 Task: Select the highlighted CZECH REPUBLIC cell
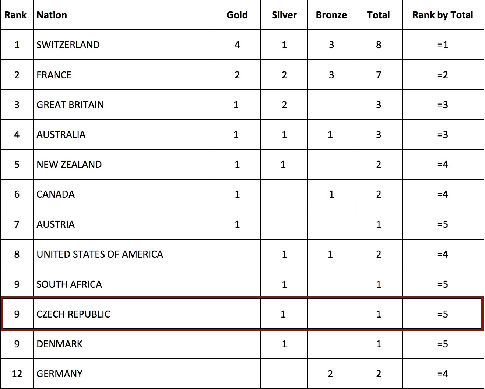[x=123, y=314]
